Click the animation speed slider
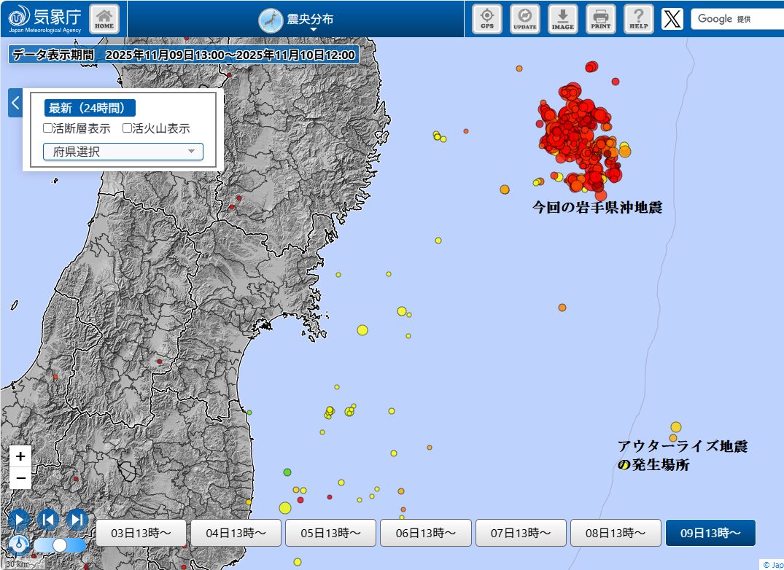 (x=60, y=544)
